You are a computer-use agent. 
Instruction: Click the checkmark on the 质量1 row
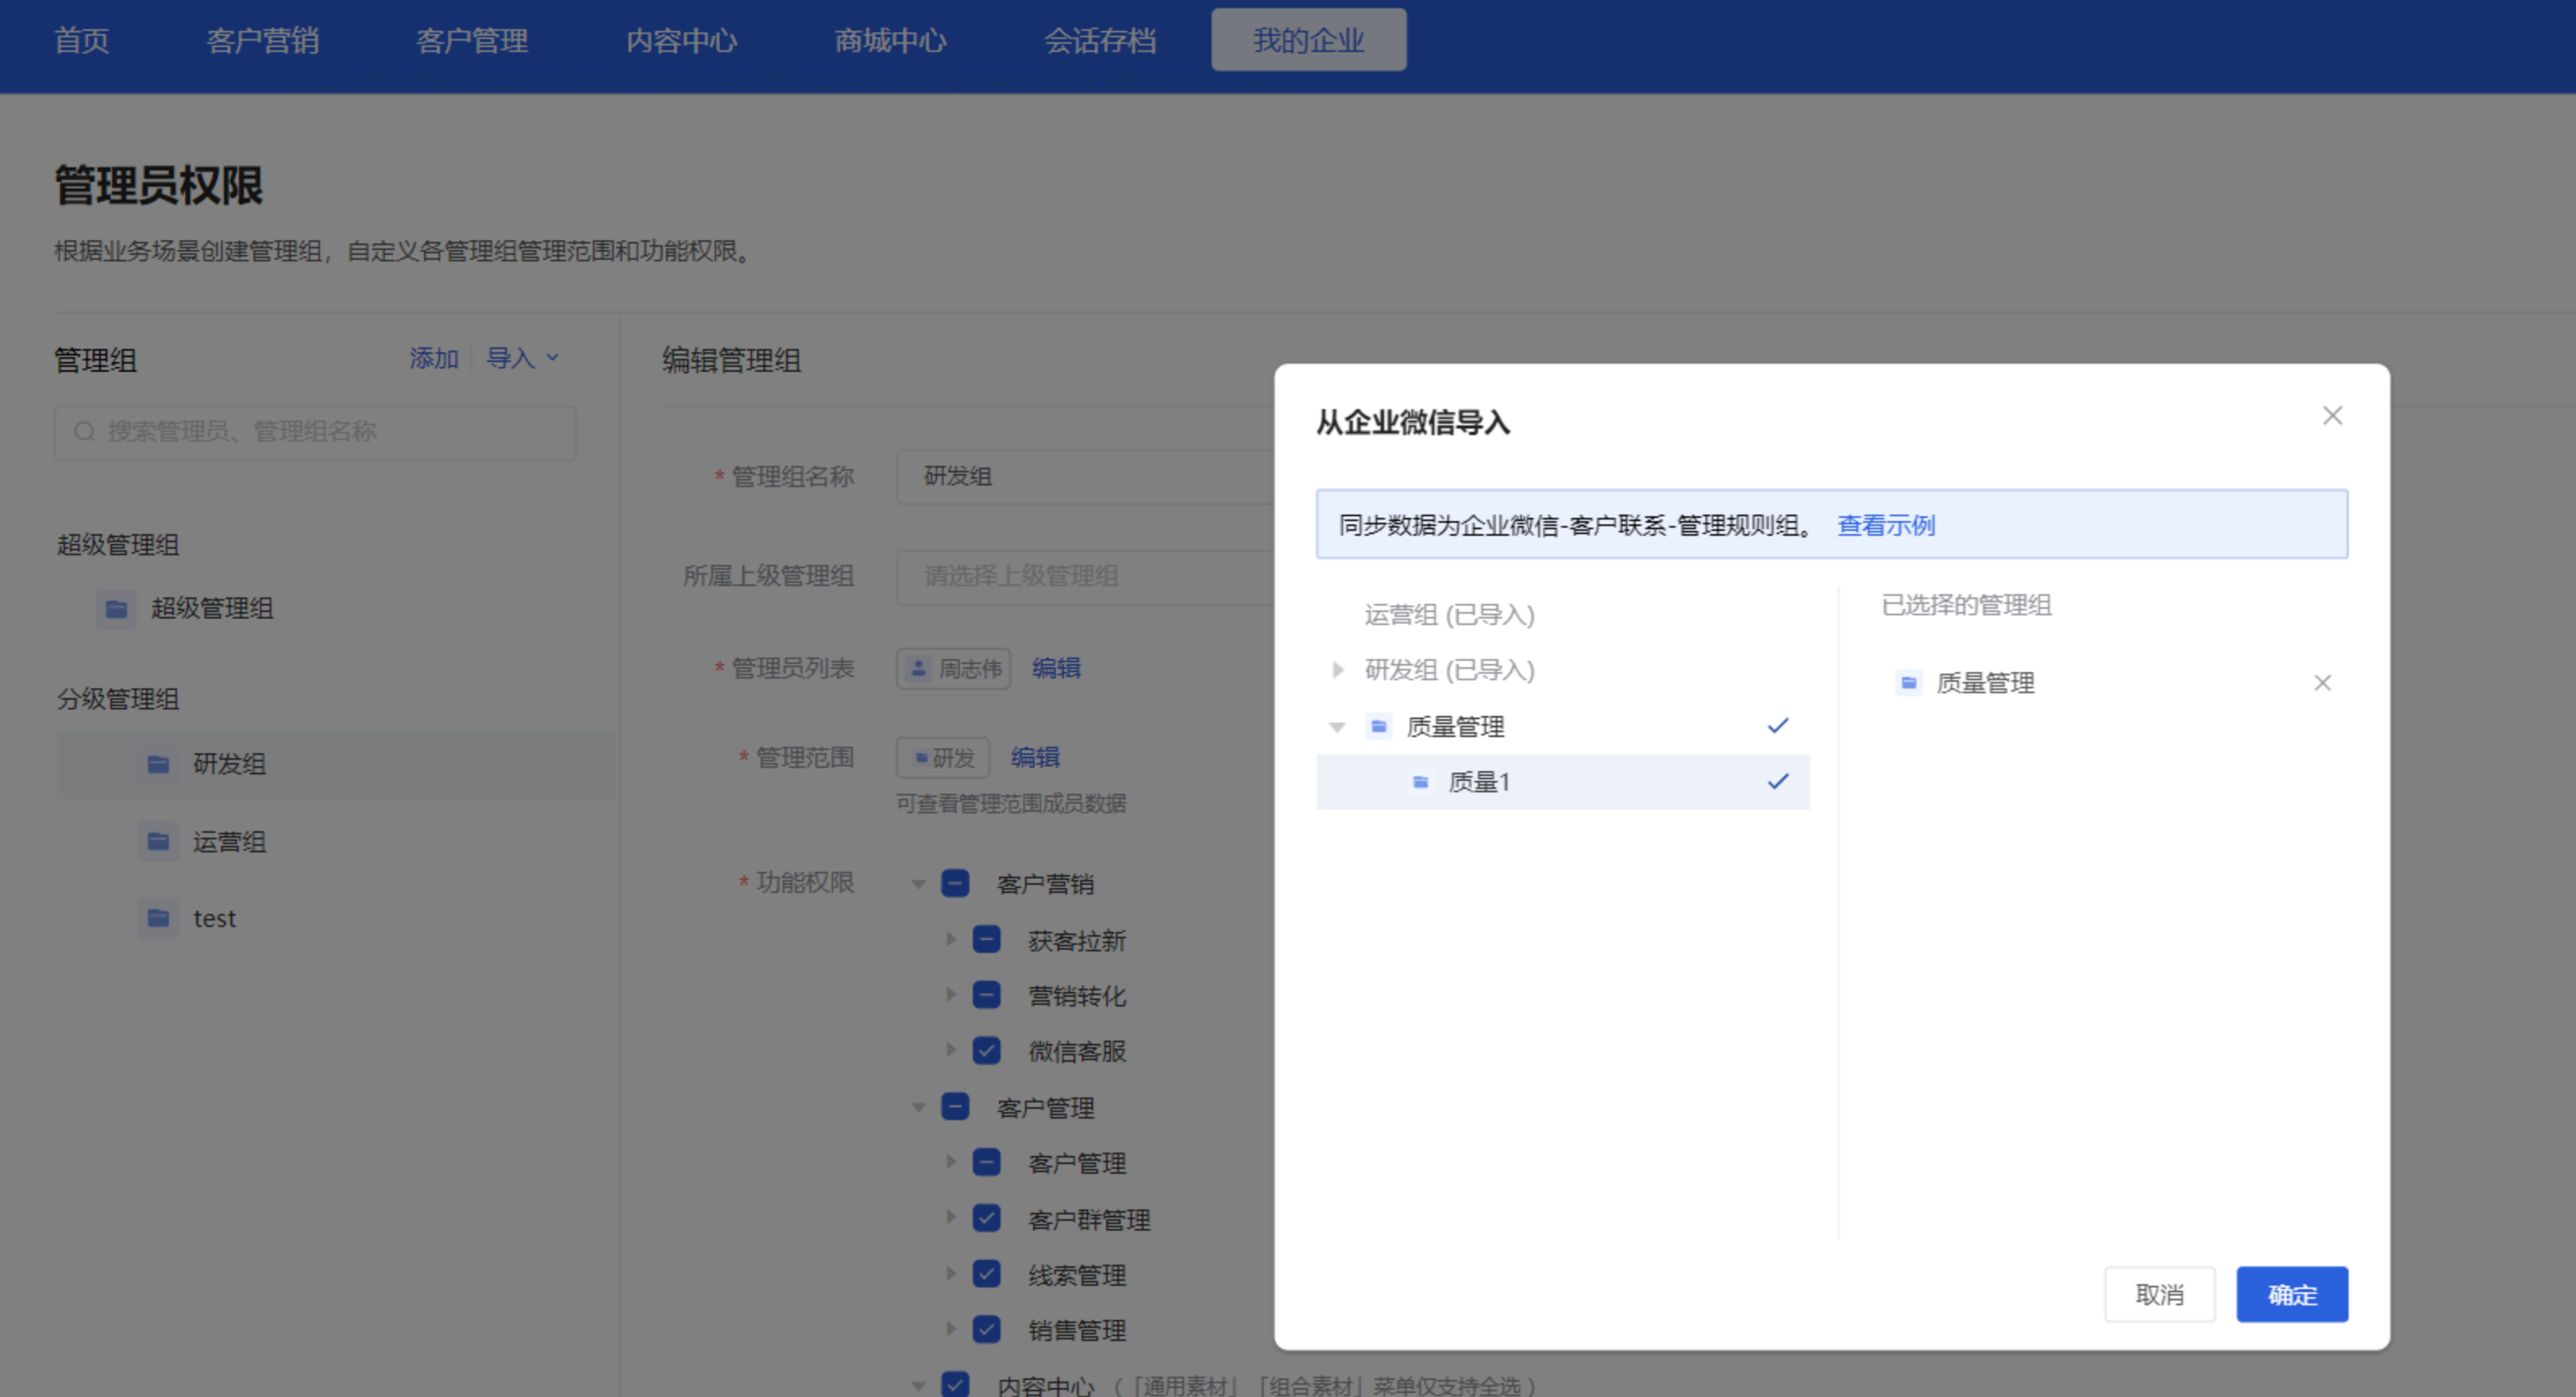pyautogui.click(x=1777, y=782)
